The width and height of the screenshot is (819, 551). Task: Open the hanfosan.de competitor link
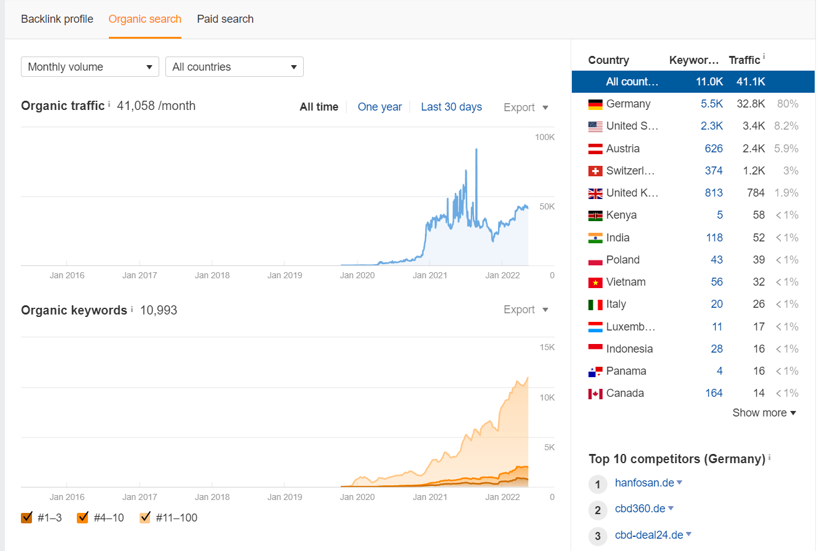click(x=644, y=483)
